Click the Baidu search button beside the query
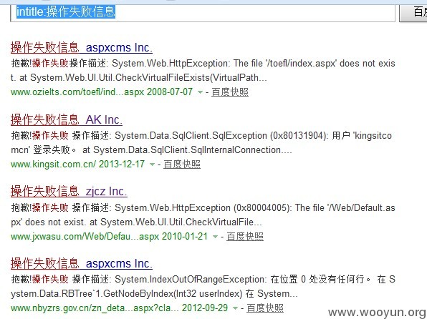 click(413, 12)
